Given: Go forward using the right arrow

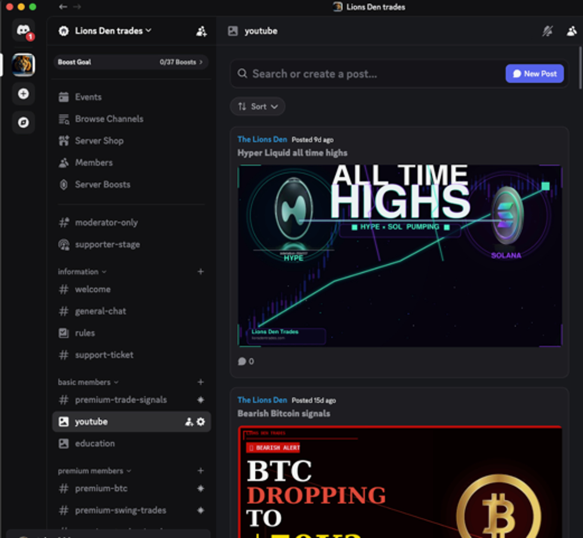Looking at the screenshot, I should (77, 7).
